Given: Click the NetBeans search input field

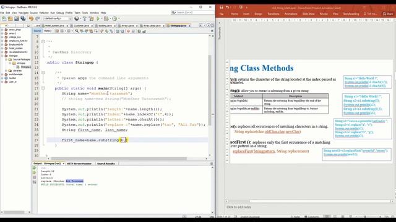Looking at the screenshot, I should [x=192, y=12].
